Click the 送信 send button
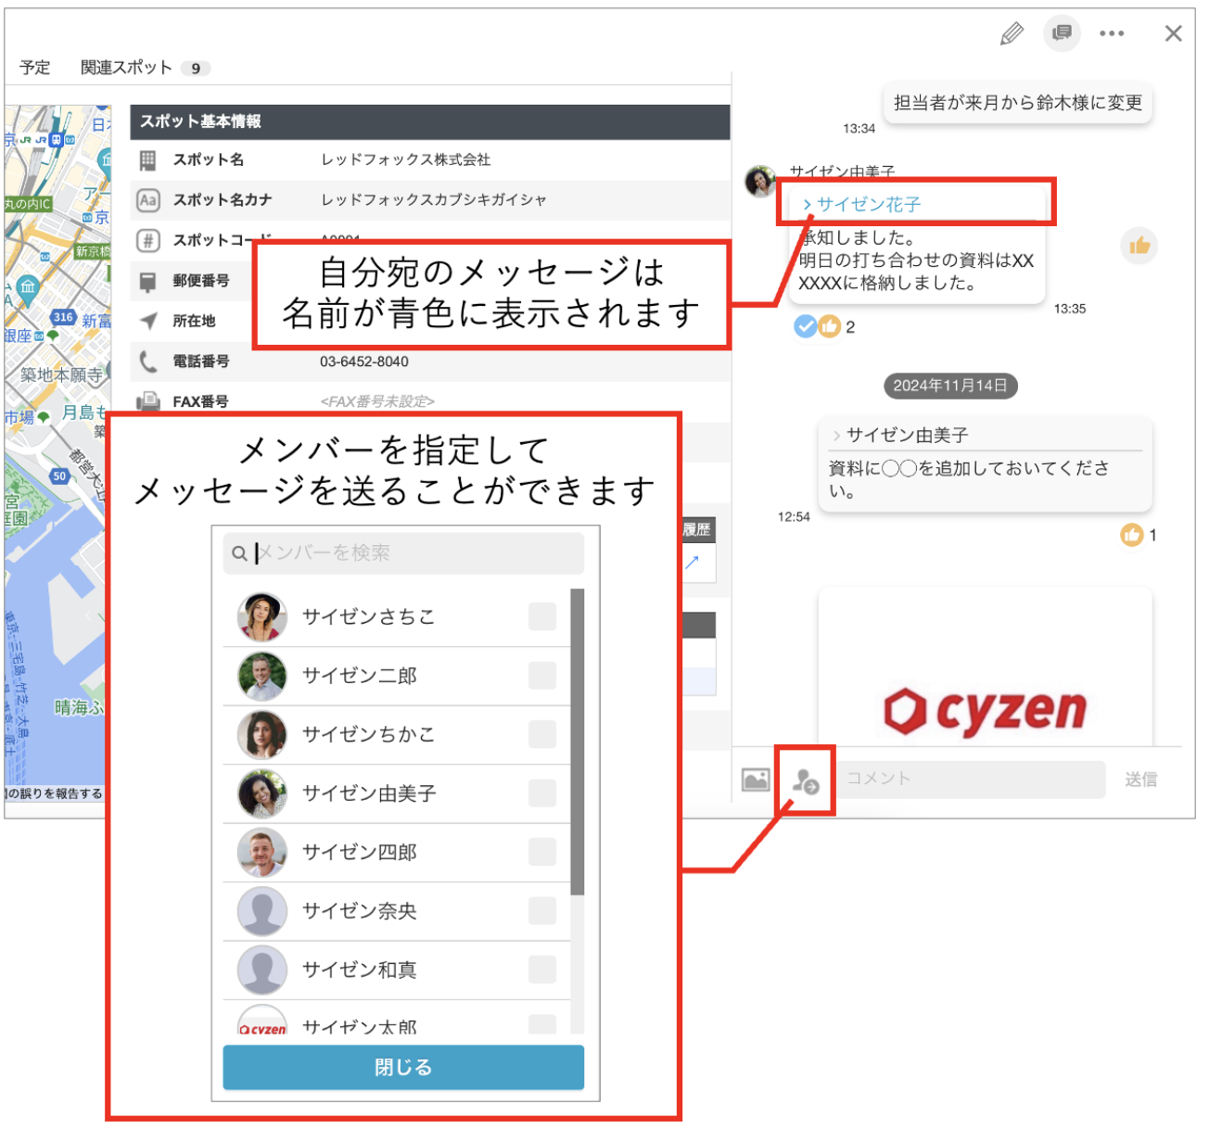This screenshot has width=1209, height=1129. click(1141, 780)
